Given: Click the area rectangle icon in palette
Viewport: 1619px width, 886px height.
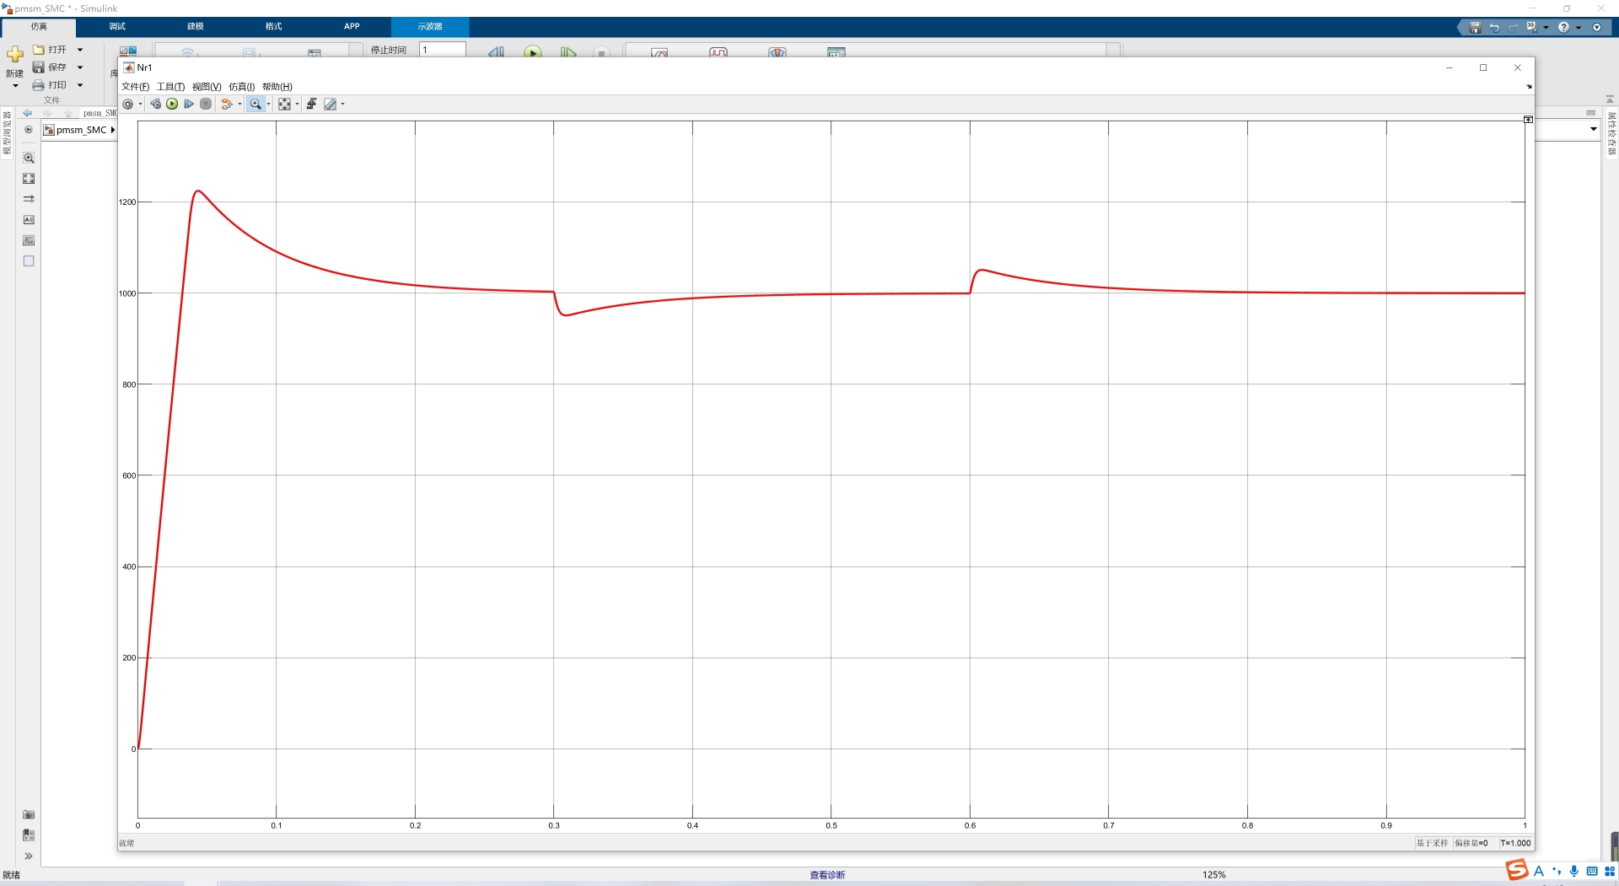Looking at the screenshot, I should click(x=29, y=261).
